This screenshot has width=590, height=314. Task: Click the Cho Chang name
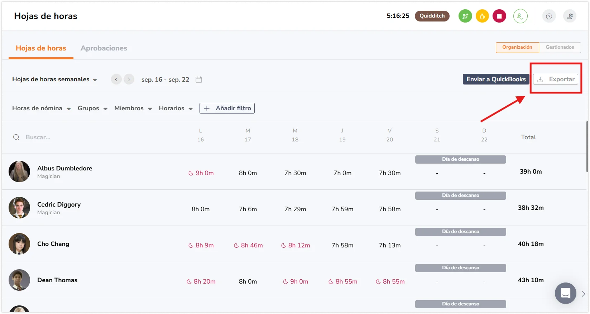(x=53, y=244)
